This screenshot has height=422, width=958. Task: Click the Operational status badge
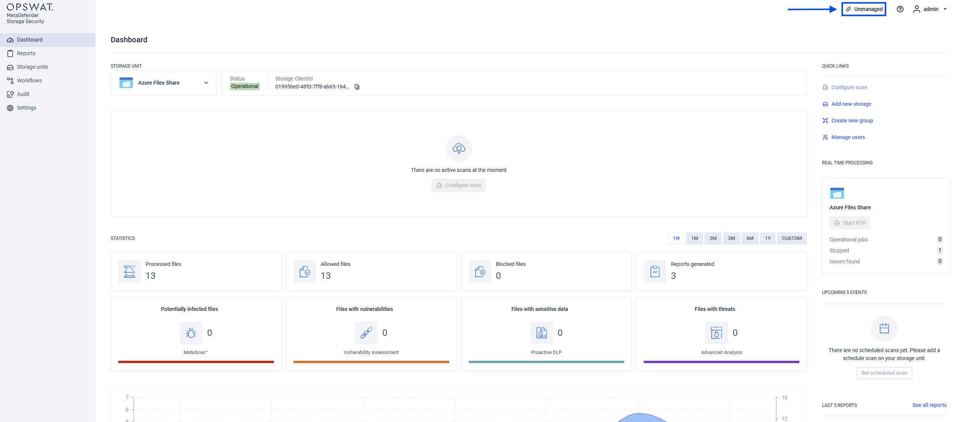[x=244, y=87]
